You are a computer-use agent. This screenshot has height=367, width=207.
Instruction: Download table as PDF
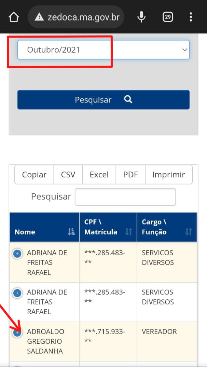pos(130,175)
